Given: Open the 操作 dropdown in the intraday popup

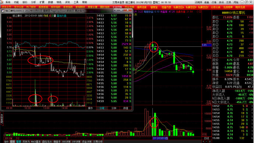Looking at the screenshot, I should [91, 108].
